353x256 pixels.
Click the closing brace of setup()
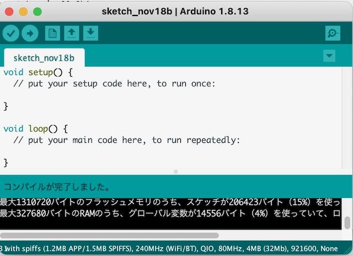point(6,106)
